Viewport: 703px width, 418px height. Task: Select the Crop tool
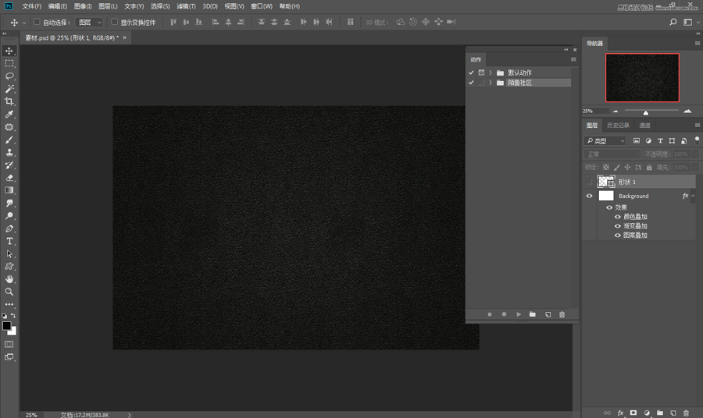pos(9,101)
